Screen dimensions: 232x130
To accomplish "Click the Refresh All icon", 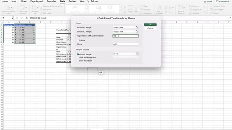I will (34, 8).
